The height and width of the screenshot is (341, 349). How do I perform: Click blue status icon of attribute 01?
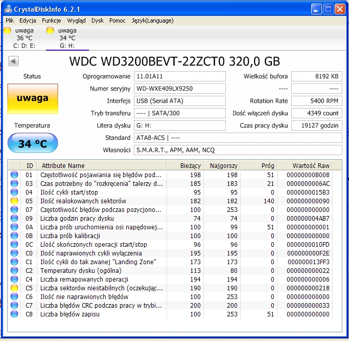(x=14, y=175)
